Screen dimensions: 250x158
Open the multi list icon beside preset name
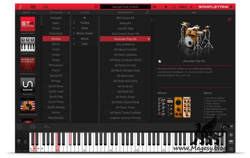[96, 7]
